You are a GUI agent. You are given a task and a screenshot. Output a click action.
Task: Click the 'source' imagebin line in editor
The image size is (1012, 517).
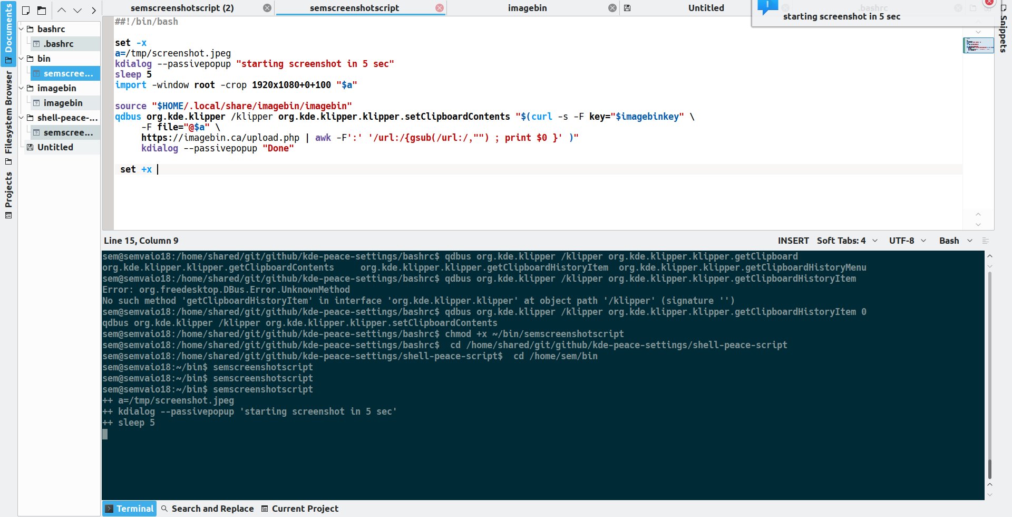tap(233, 106)
